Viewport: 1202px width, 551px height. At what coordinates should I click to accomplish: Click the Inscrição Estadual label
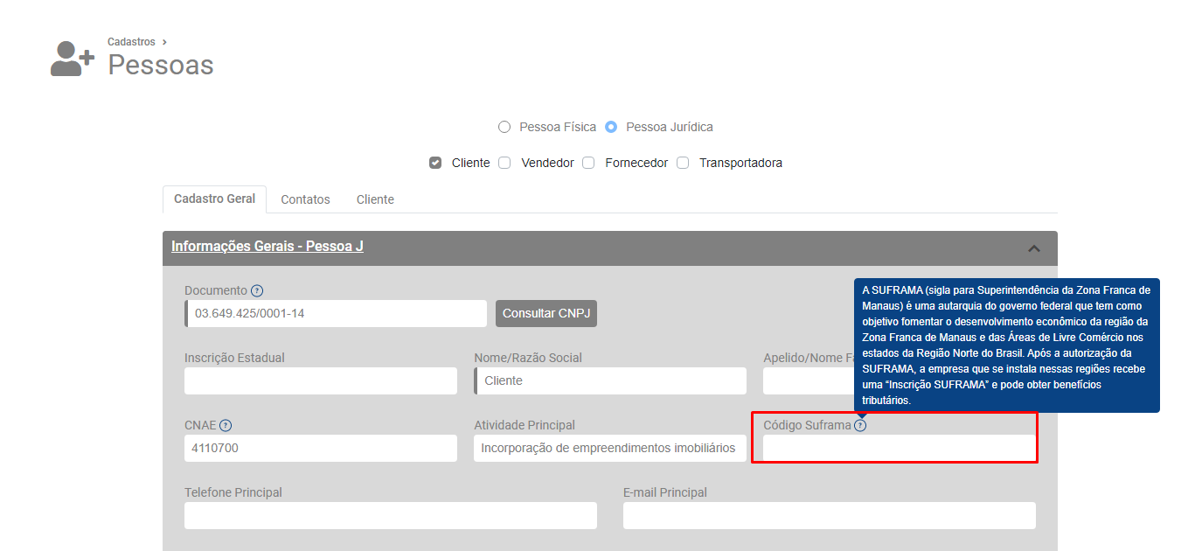(x=234, y=358)
